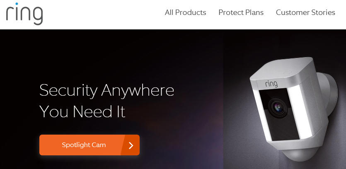Click the ring logo printed on the camera

pos(271,84)
